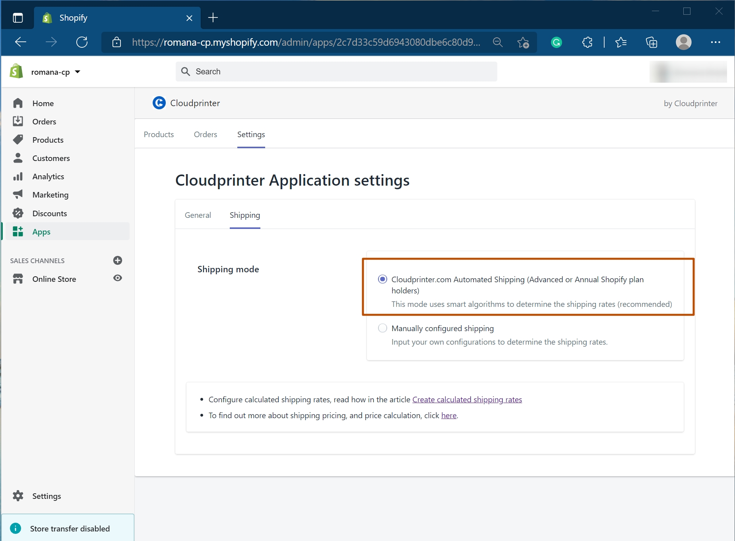This screenshot has height=541, width=735.
Task: Add this page to favorites
Action: coord(523,42)
